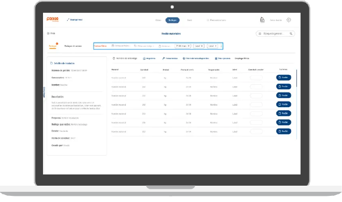Image resolution: width=342 pixels, height=202 pixels.
Task: Click the orange Paisgo logo
Action: 53,19
